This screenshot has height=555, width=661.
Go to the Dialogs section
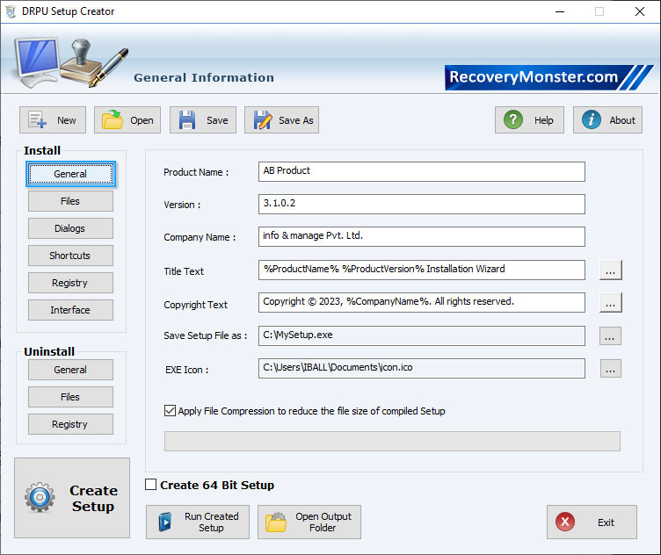tap(70, 228)
